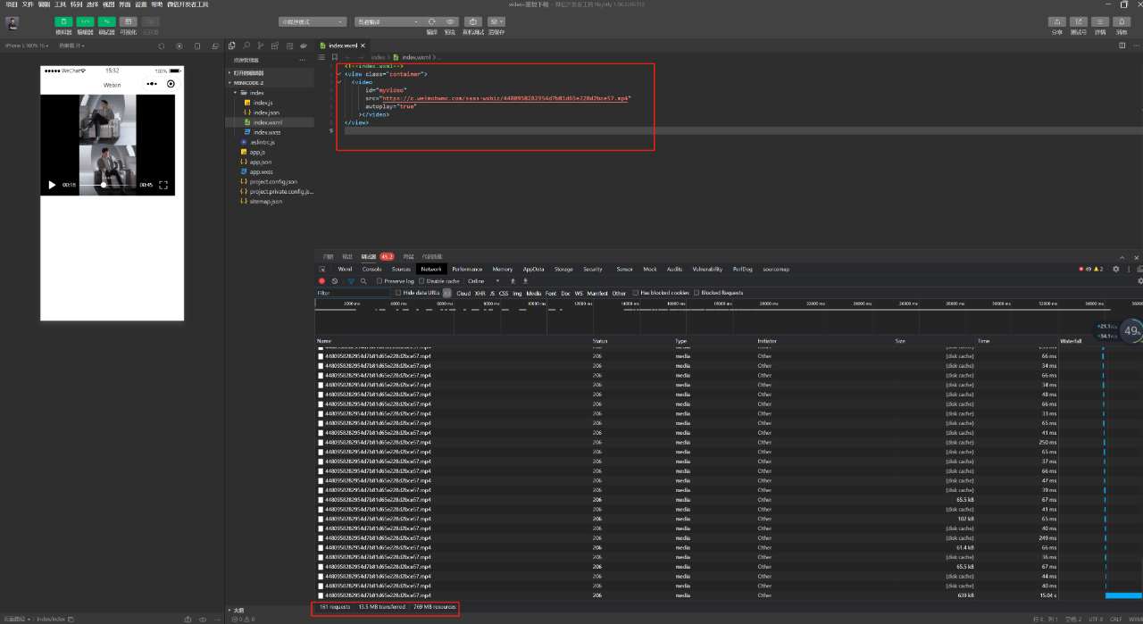
Task: Toggle video fullscreen in the simulator
Action: pyautogui.click(x=163, y=185)
